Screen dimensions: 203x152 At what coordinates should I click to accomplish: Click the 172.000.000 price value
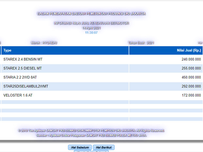[191, 95]
